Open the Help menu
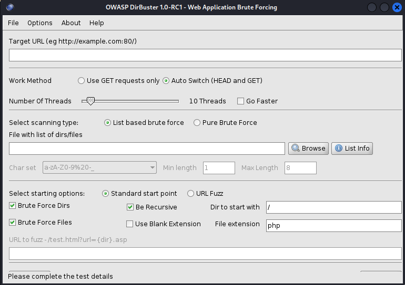The width and height of the screenshot is (405, 285). click(x=97, y=23)
